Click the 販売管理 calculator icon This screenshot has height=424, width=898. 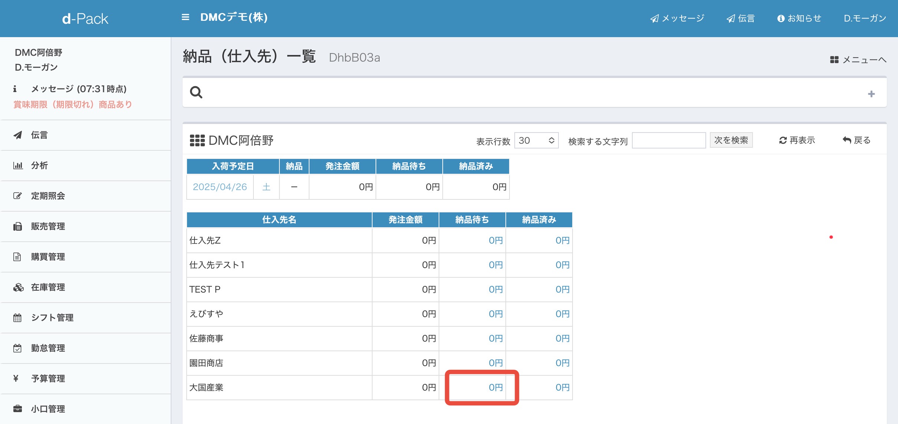pyautogui.click(x=17, y=226)
